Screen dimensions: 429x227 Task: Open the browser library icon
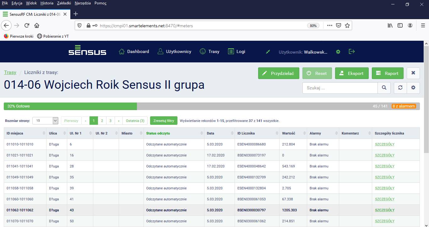coord(390,25)
